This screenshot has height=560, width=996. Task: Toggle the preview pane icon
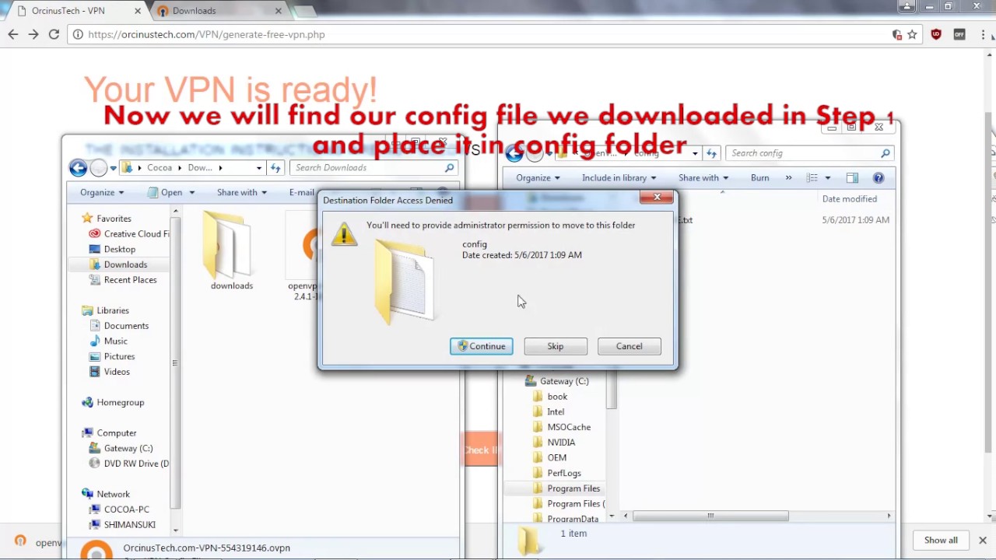click(x=852, y=177)
